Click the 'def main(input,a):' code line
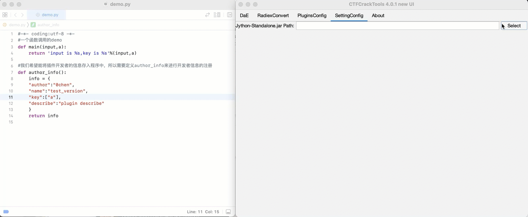528x217 pixels. (x=42, y=47)
